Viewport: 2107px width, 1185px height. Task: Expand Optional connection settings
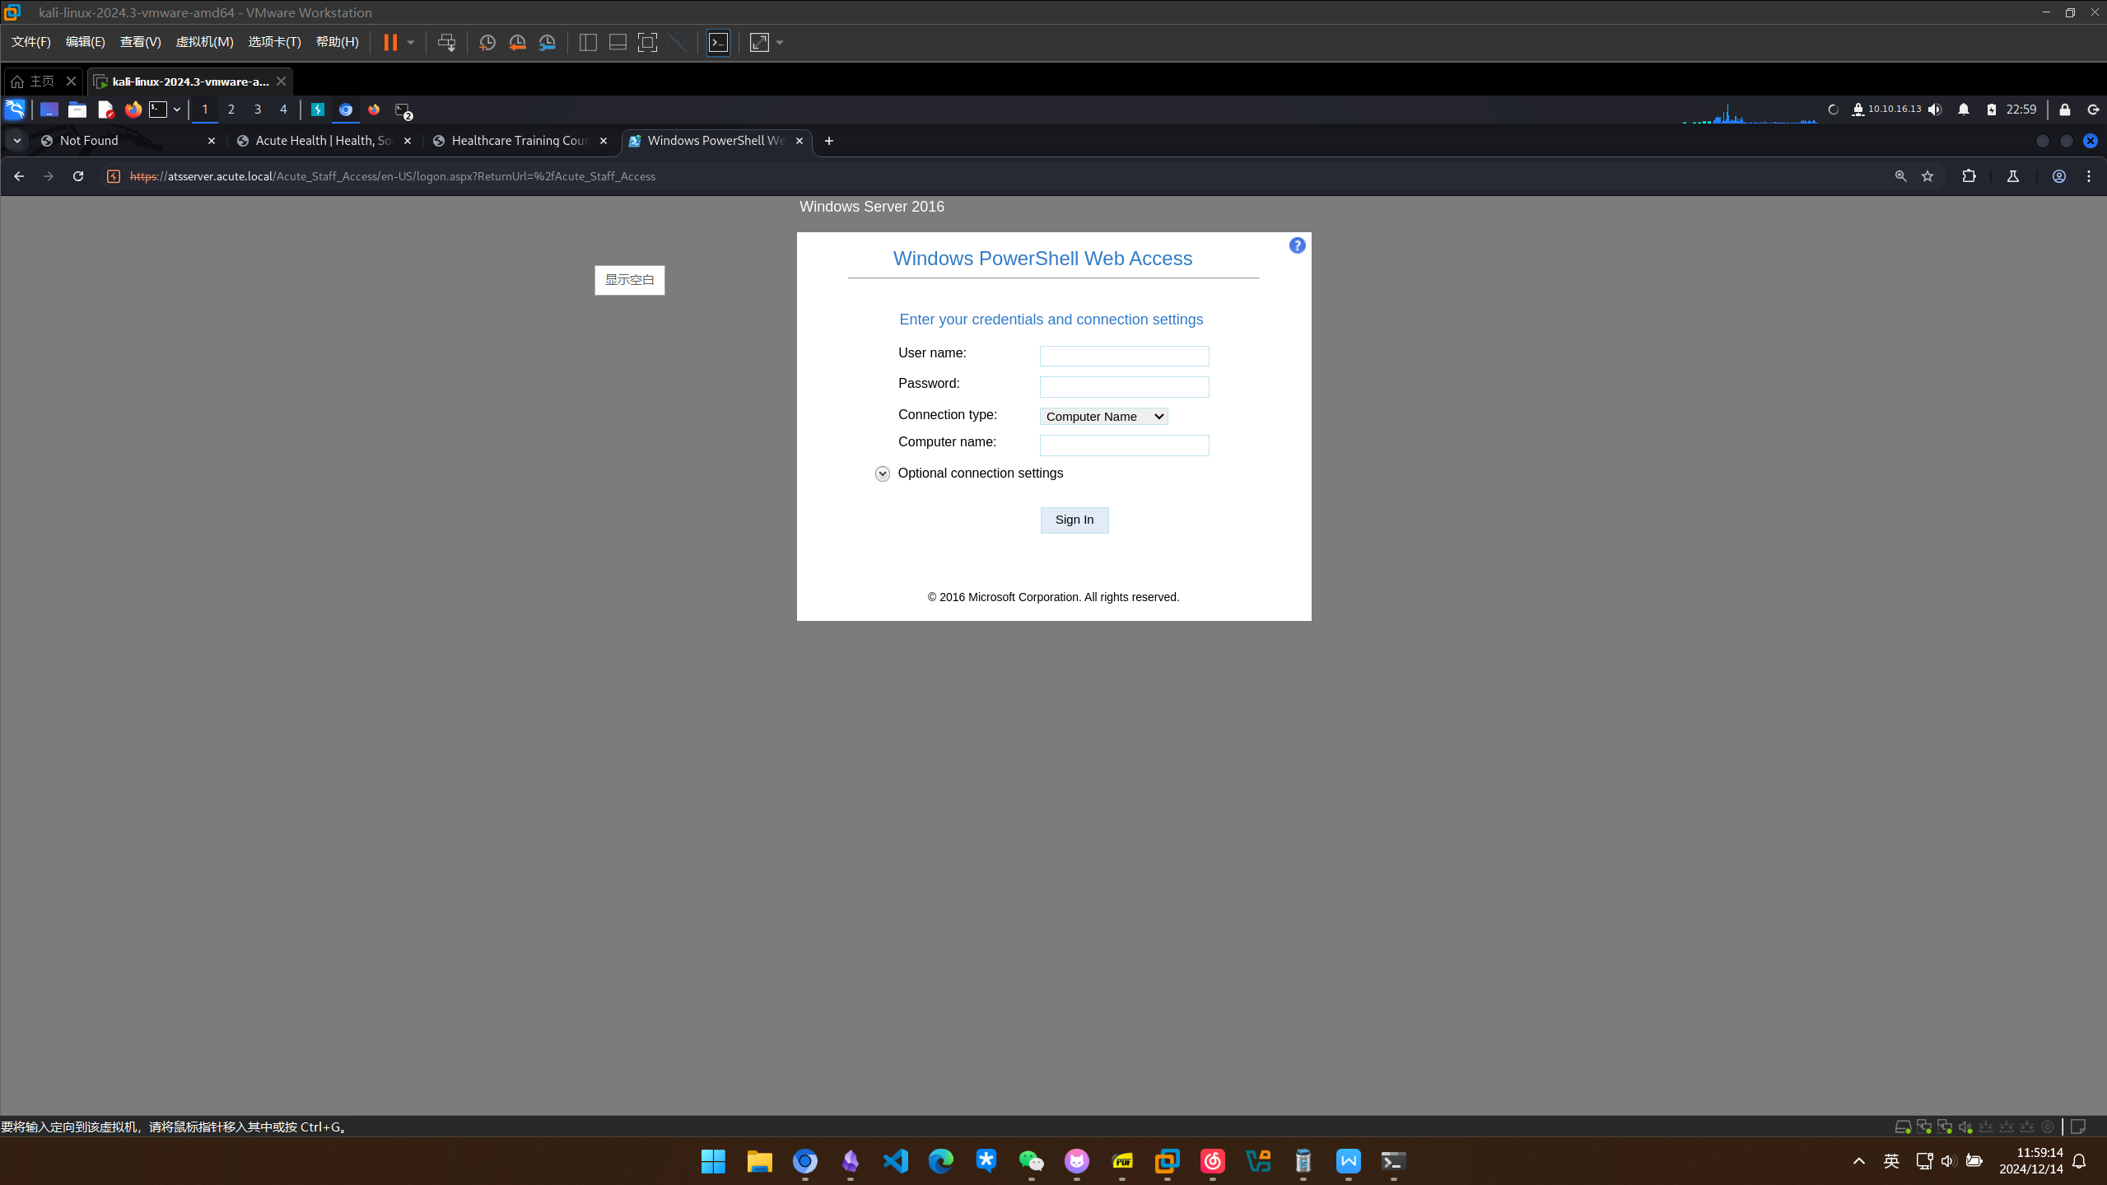click(x=883, y=474)
